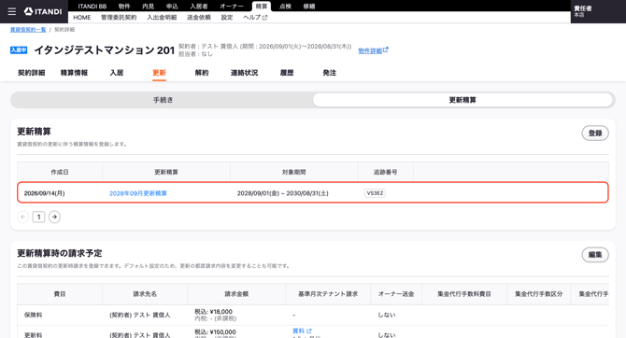626x338 pixels.
Task: Click 対象期間 column header
Action: [293, 172]
